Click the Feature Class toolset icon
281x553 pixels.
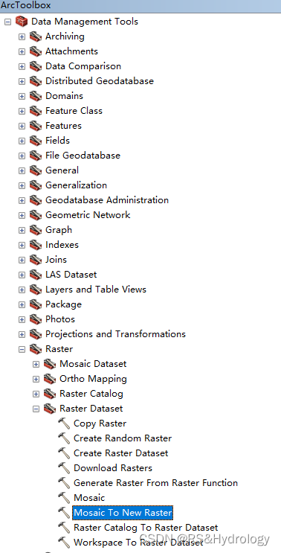point(36,111)
